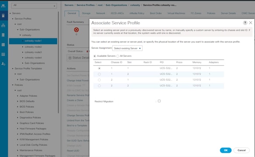Open Maintenance Policies tree node
This screenshot has width=255, height=157.
coord(31,150)
